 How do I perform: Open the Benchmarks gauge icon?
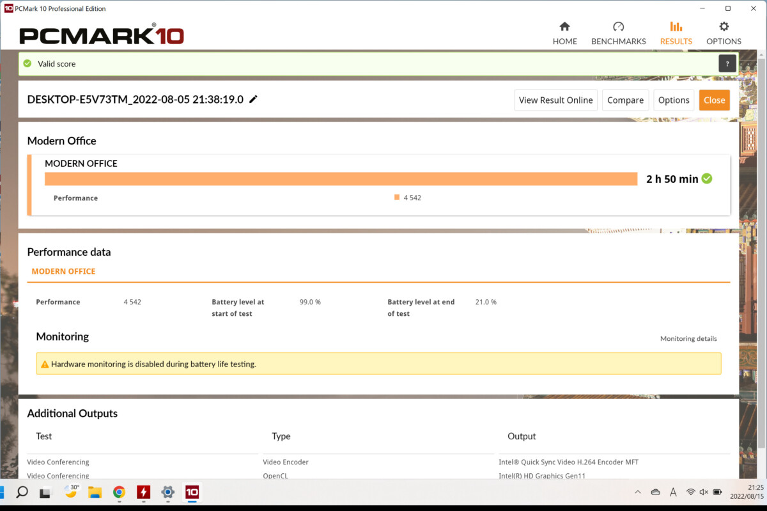point(618,27)
